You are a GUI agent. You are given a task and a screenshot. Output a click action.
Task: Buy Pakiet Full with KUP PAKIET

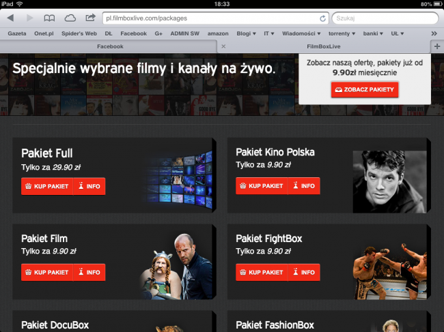(47, 186)
